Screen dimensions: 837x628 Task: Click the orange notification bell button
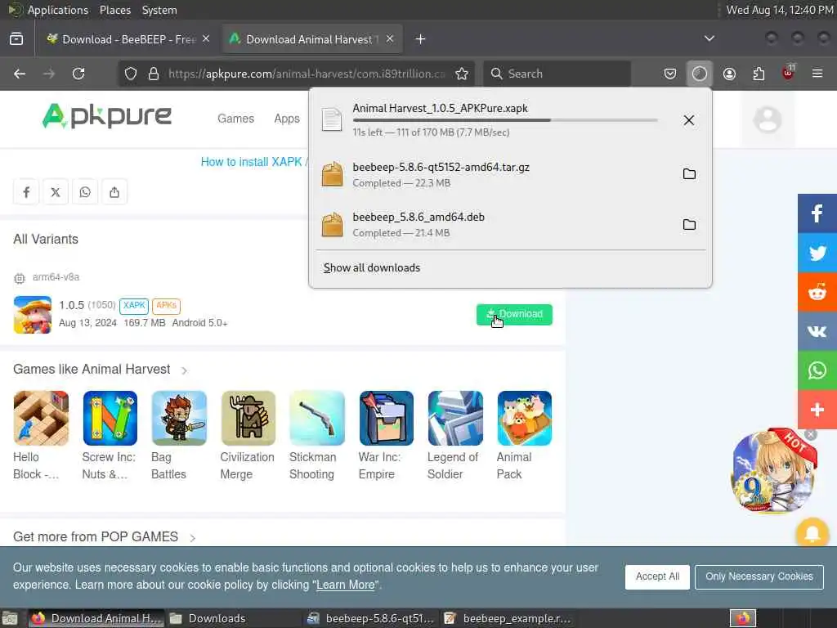812,533
